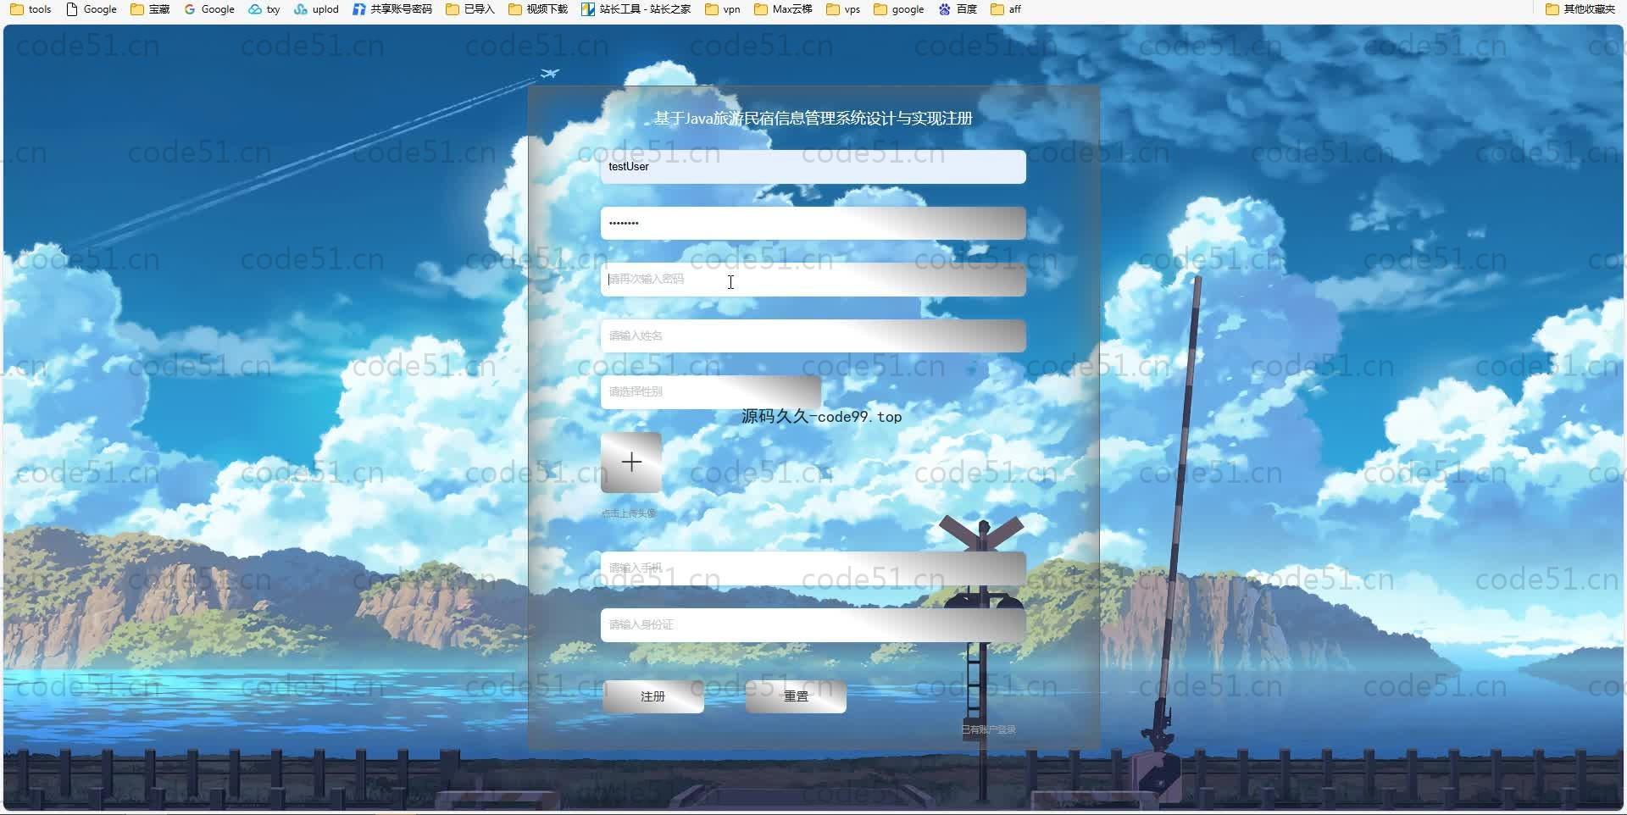The width and height of the screenshot is (1627, 815).
Task: Open the tools bookmark folder
Action: [x=31, y=9]
